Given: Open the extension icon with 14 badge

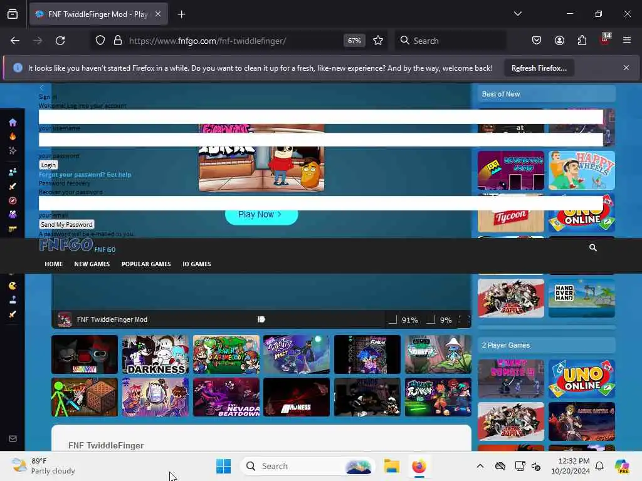Looking at the screenshot, I should [605, 39].
